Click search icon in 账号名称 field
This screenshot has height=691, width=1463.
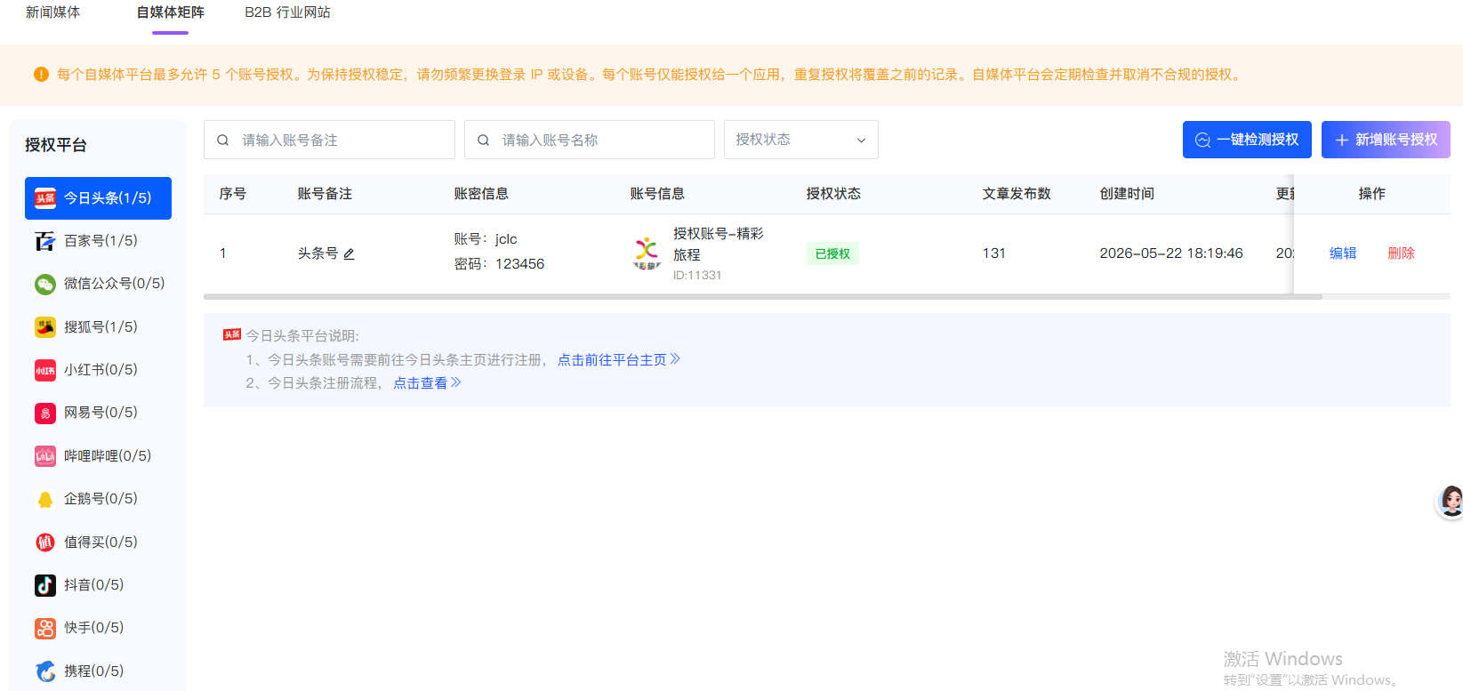point(483,140)
